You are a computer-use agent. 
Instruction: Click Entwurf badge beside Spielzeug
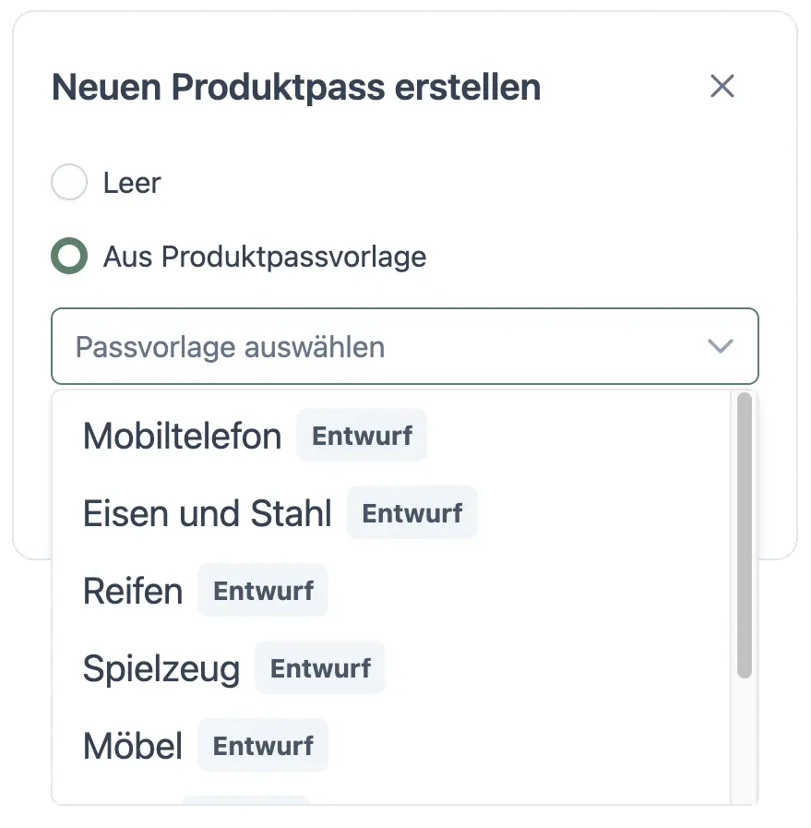click(320, 668)
